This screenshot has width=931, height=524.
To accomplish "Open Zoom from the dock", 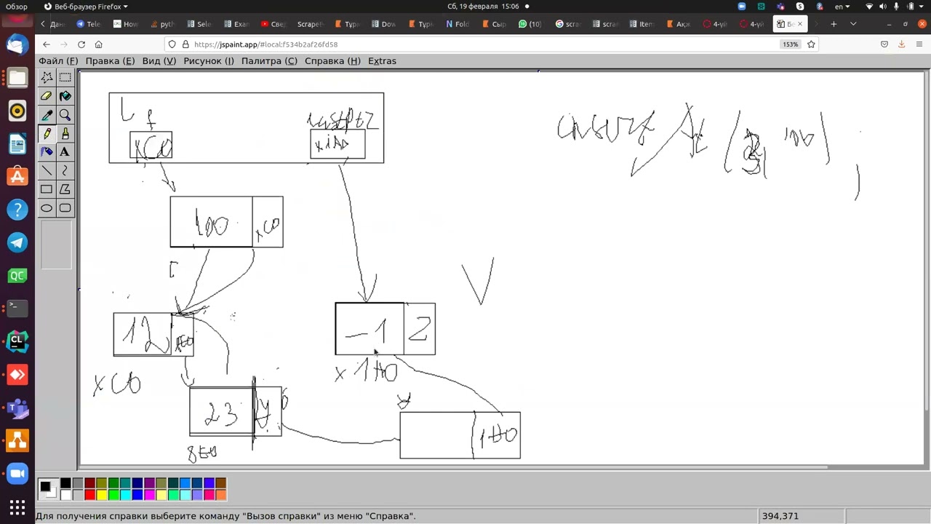I will coord(17,474).
